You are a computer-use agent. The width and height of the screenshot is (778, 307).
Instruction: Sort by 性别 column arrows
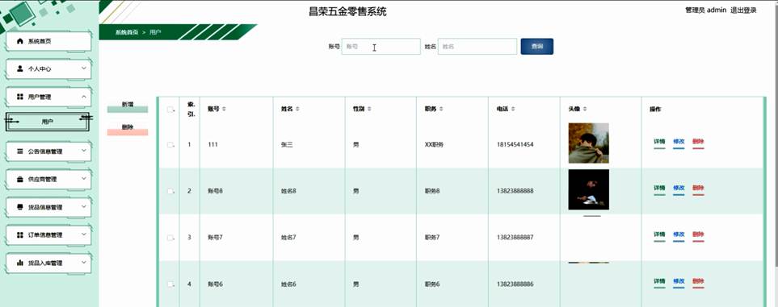pos(369,109)
